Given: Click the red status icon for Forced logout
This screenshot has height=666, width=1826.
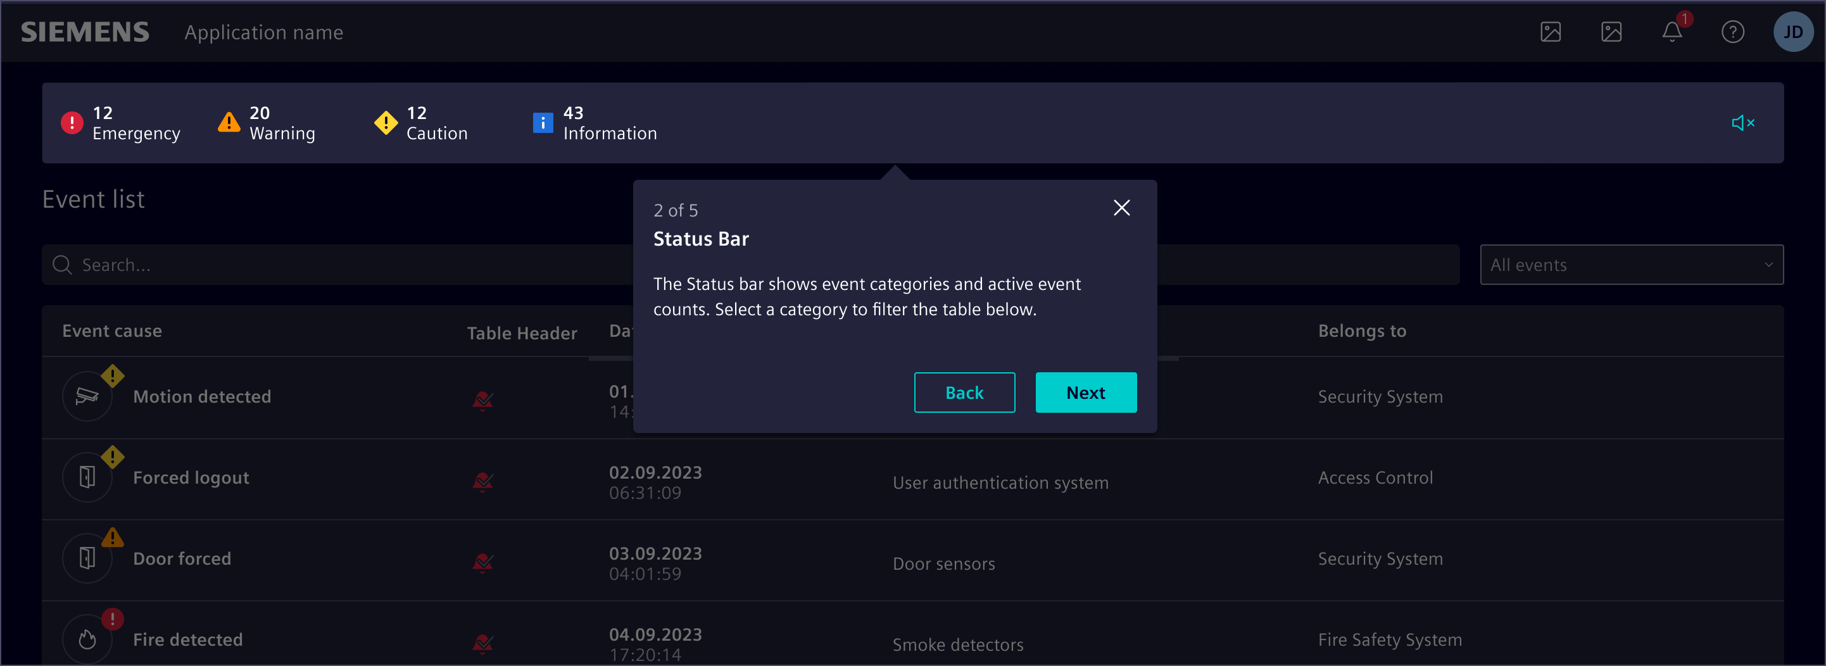Looking at the screenshot, I should click(482, 481).
